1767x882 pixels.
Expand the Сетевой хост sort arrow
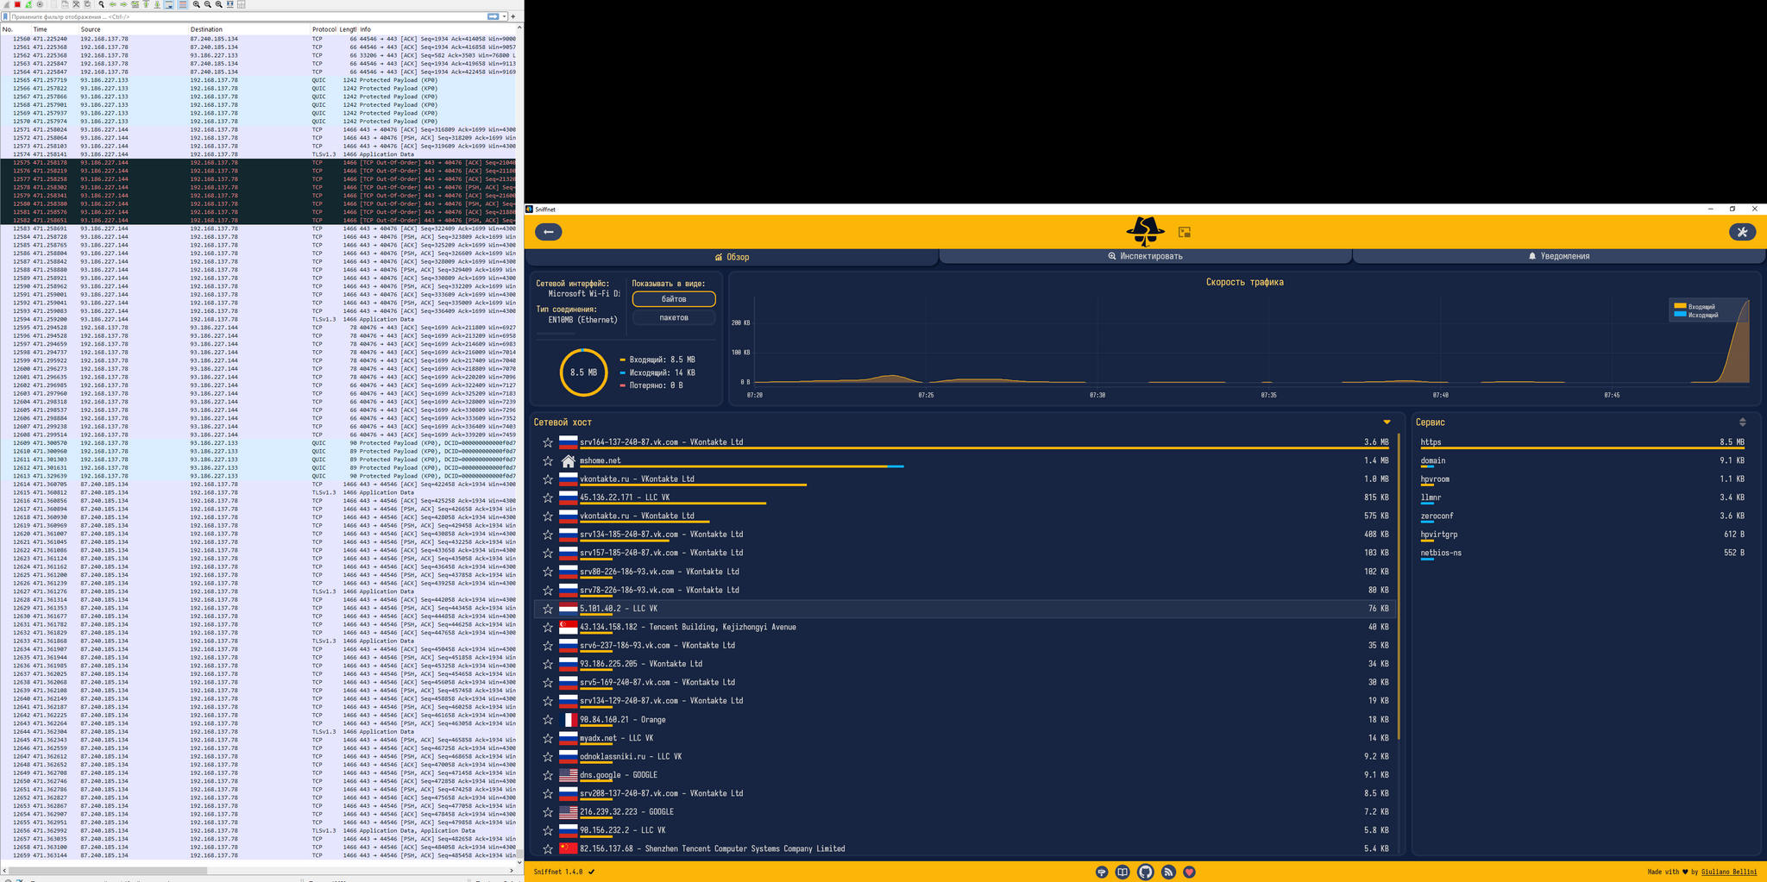point(1387,422)
